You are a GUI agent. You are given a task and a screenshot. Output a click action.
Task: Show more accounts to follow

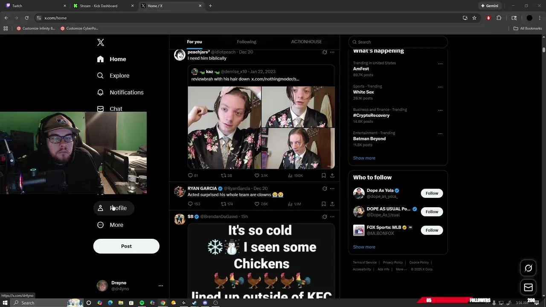(364, 247)
